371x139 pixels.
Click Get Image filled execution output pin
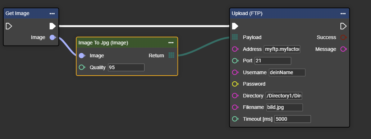[x=52, y=26]
